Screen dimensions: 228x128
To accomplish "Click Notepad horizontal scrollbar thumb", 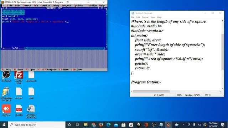I will 151,91.
